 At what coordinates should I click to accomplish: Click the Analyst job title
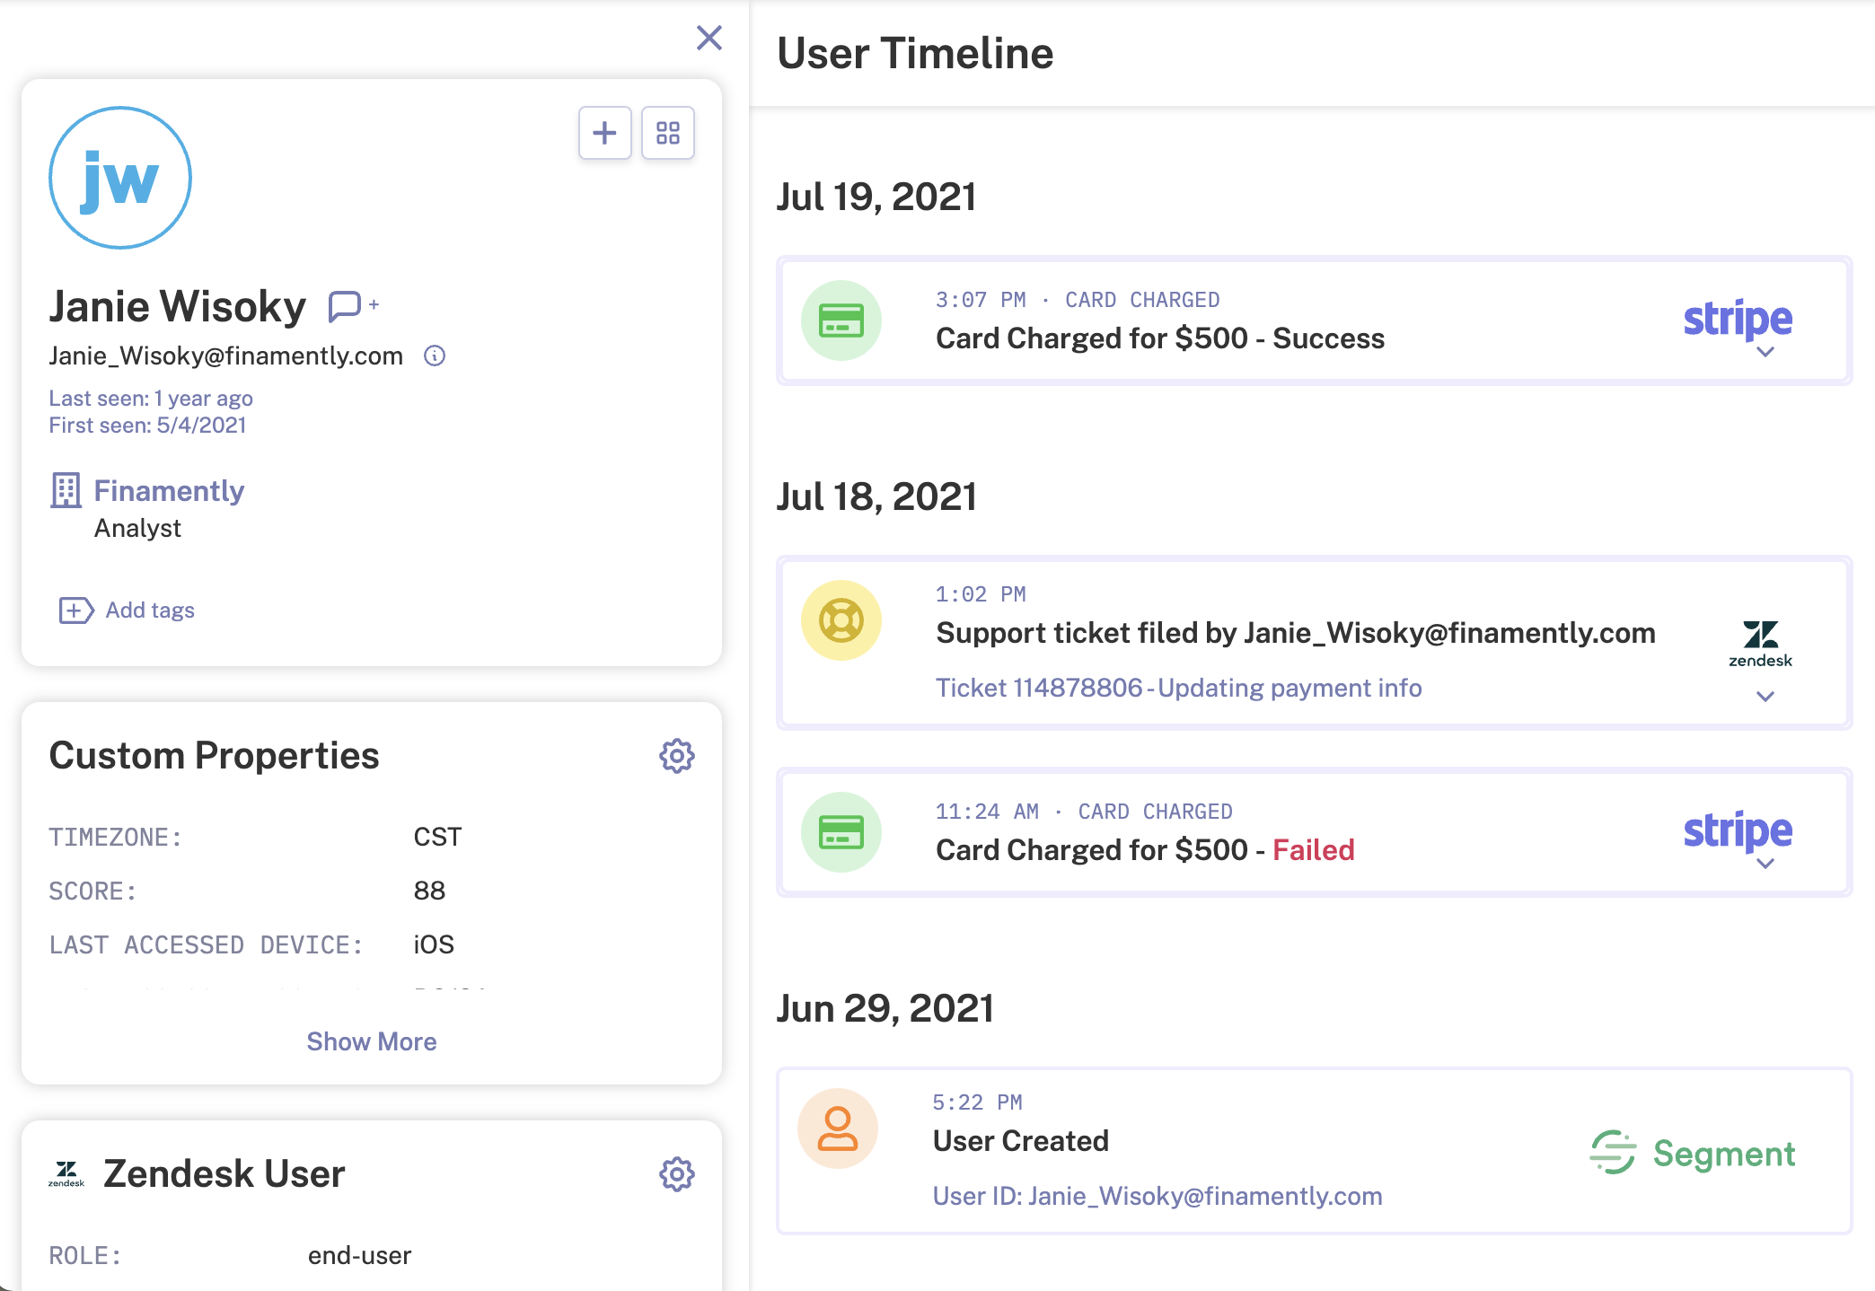[137, 528]
